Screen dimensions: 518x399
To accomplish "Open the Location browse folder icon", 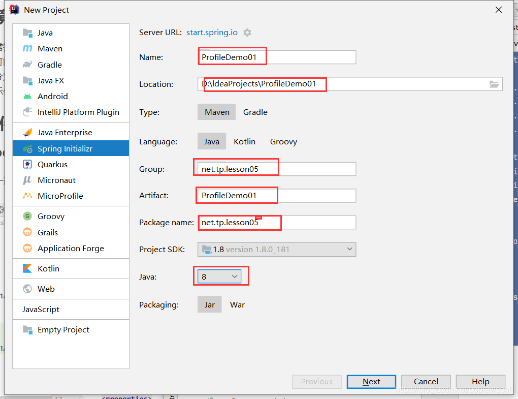I will coord(494,84).
